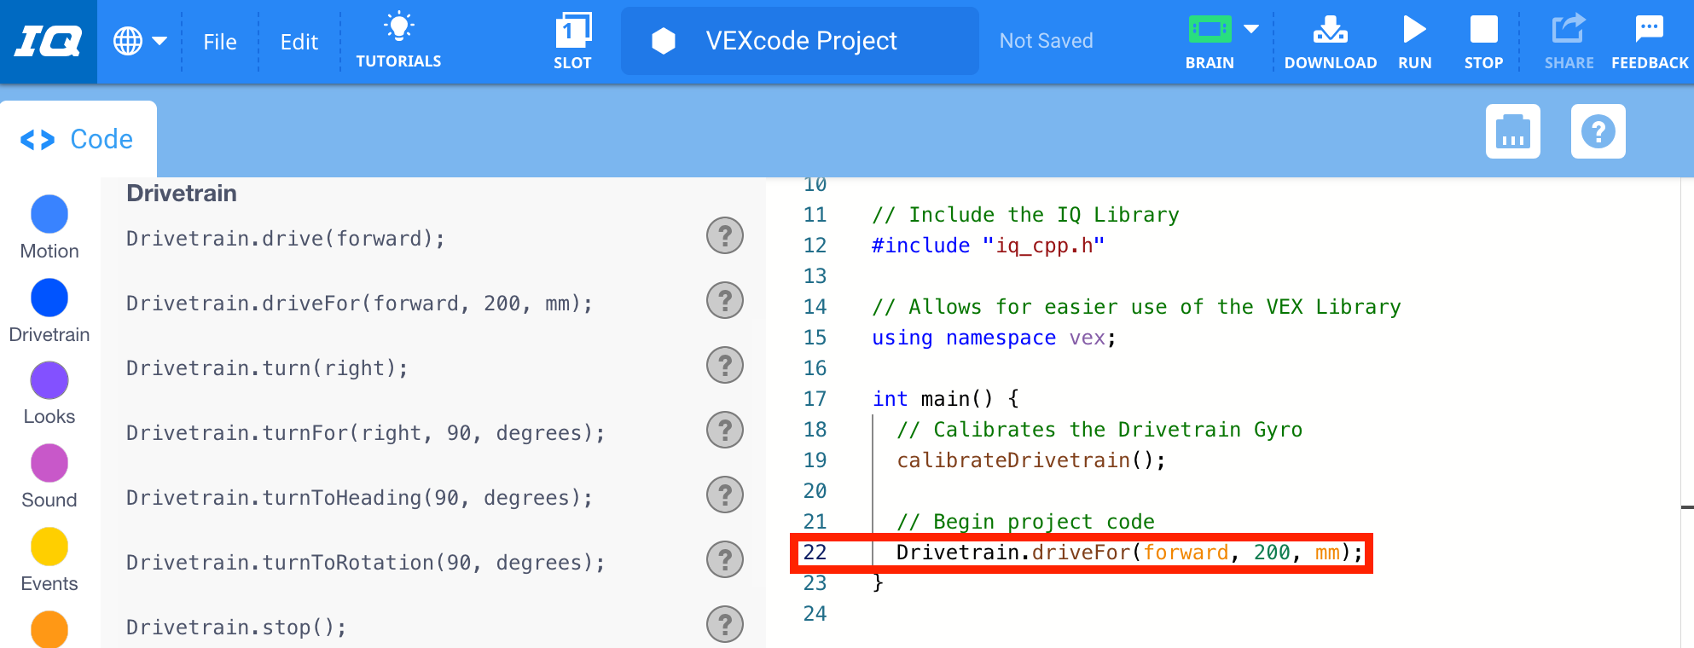
Task: Jump to the purple Looks category
Action: click(x=49, y=380)
